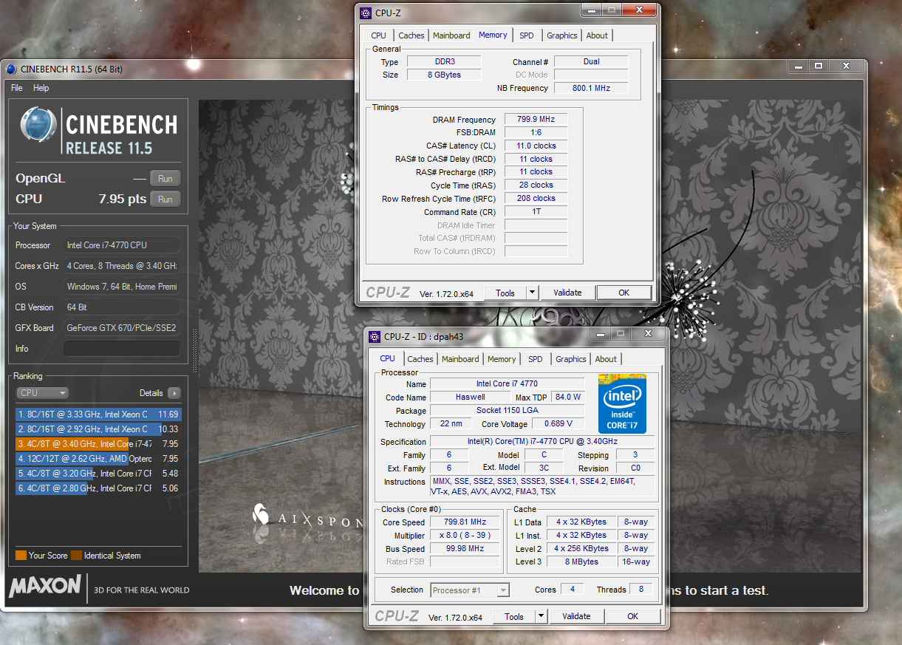Switch to Memory tab in CPU-Z dpah43 window
Image resolution: width=902 pixels, height=645 pixels.
click(x=502, y=359)
